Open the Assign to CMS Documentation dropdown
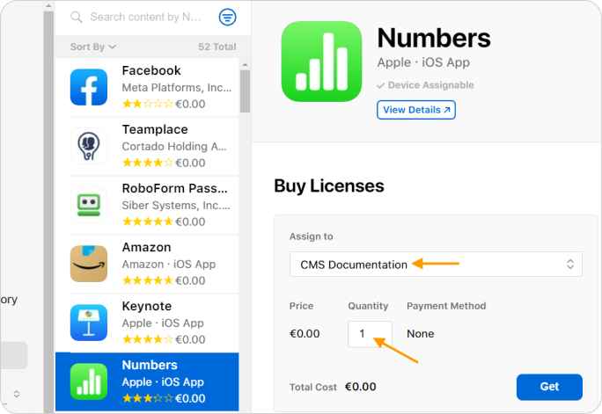This screenshot has height=414, width=602. click(436, 264)
